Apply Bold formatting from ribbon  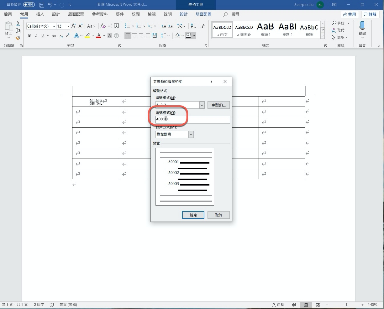(x=29, y=36)
